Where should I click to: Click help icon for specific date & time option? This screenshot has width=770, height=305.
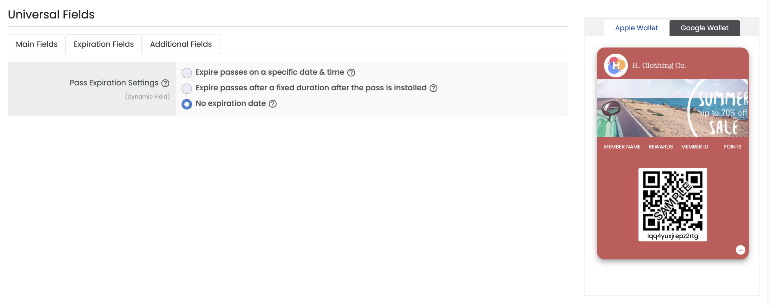[x=351, y=73]
